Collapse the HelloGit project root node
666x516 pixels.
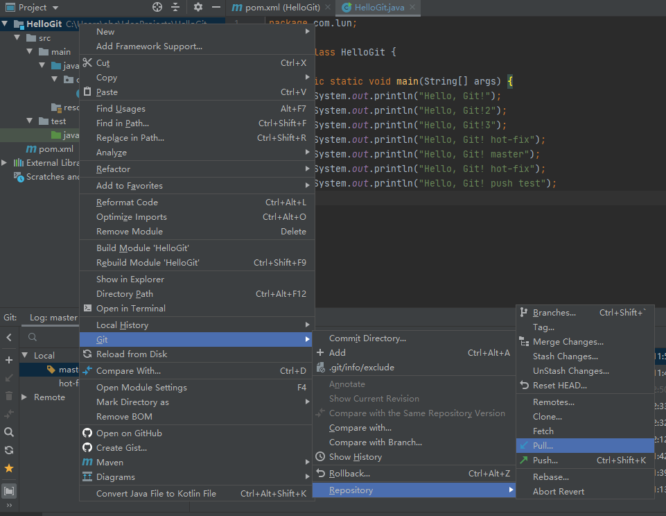click(x=6, y=24)
